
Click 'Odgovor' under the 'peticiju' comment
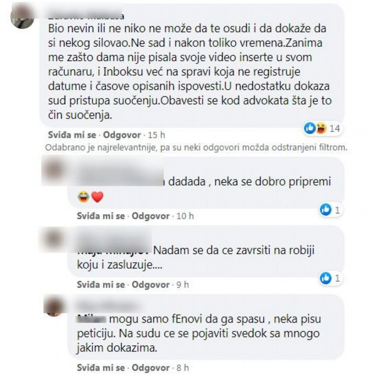point(151,368)
